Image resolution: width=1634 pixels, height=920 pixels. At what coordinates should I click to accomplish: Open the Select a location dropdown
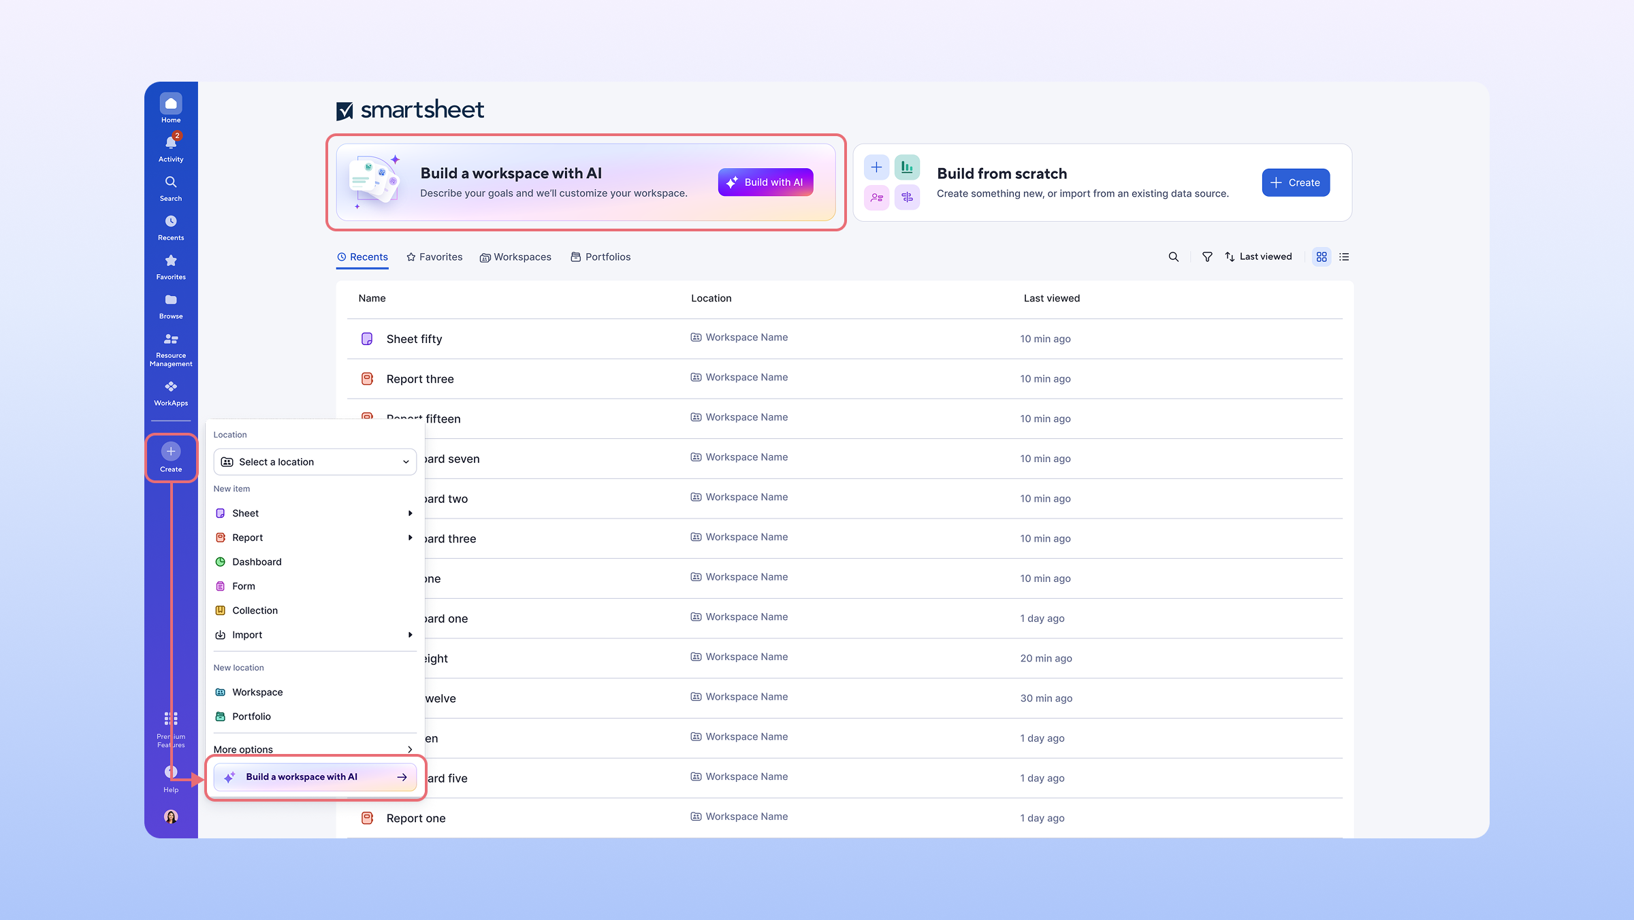(315, 462)
